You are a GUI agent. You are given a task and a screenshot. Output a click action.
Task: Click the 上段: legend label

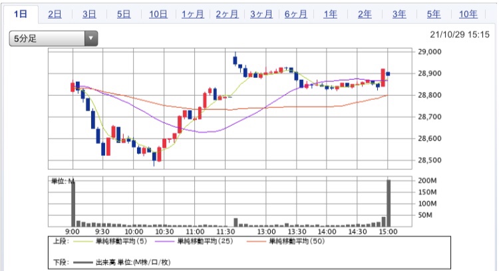click(61, 242)
